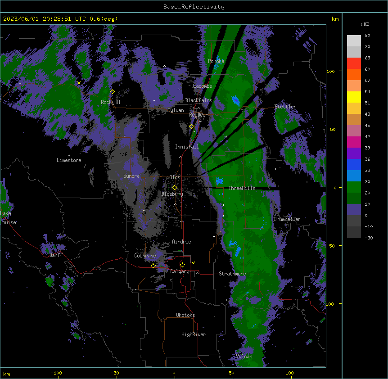The image size is (388, 379).
Task: Click the -50 tick on right axis
Action: click(x=330, y=246)
